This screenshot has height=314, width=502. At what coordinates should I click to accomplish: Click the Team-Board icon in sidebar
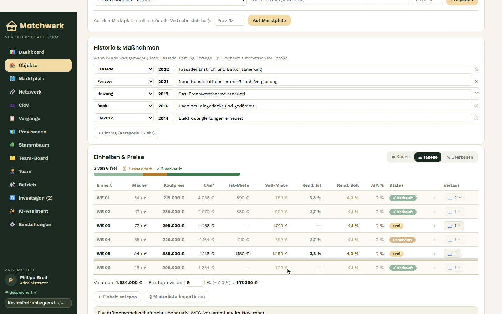pyautogui.click(x=13, y=158)
